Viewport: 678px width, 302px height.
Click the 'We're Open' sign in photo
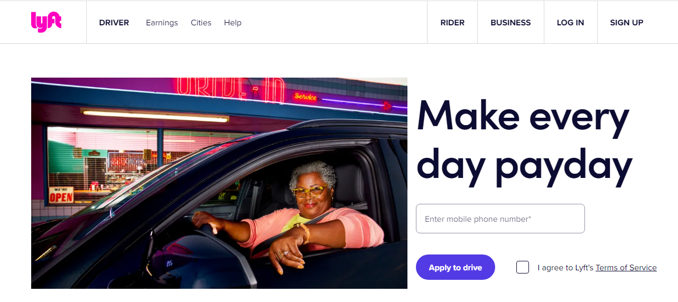61,195
